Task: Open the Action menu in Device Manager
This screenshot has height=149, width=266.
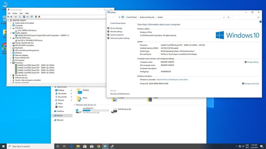Action: coord(15,13)
